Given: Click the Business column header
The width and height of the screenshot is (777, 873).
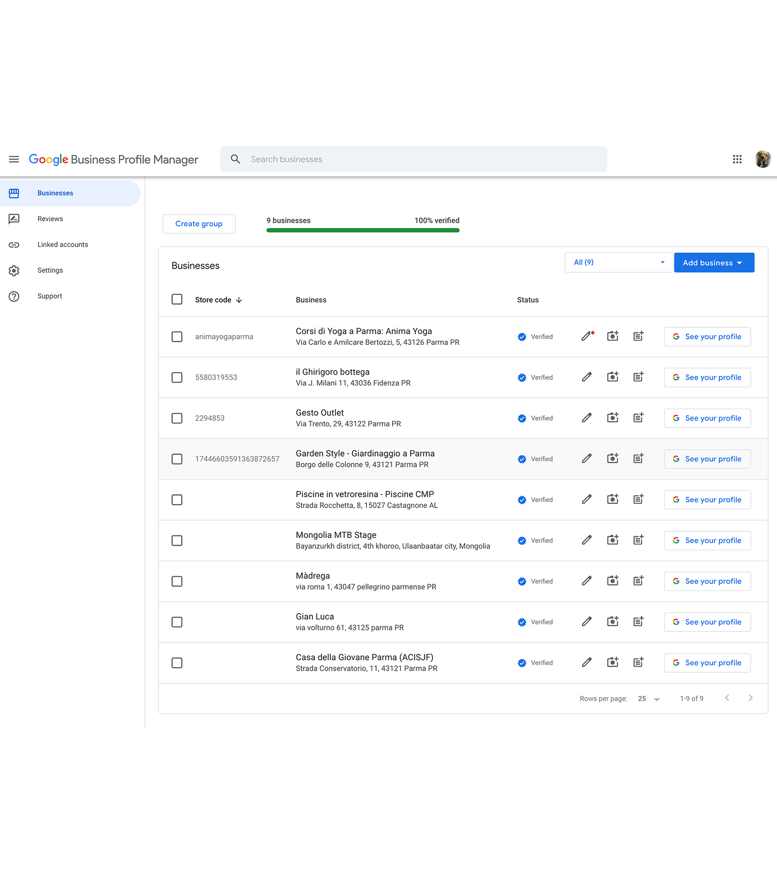Looking at the screenshot, I should pos(311,300).
